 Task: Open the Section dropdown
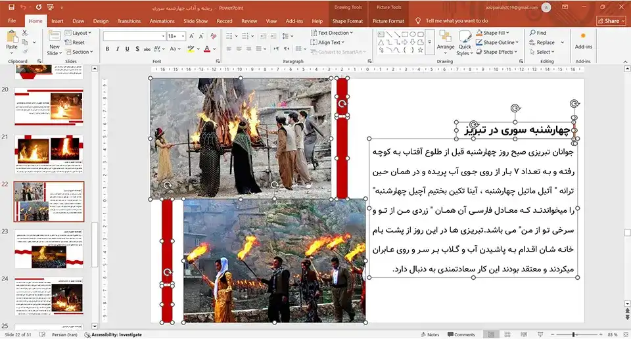click(80, 52)
